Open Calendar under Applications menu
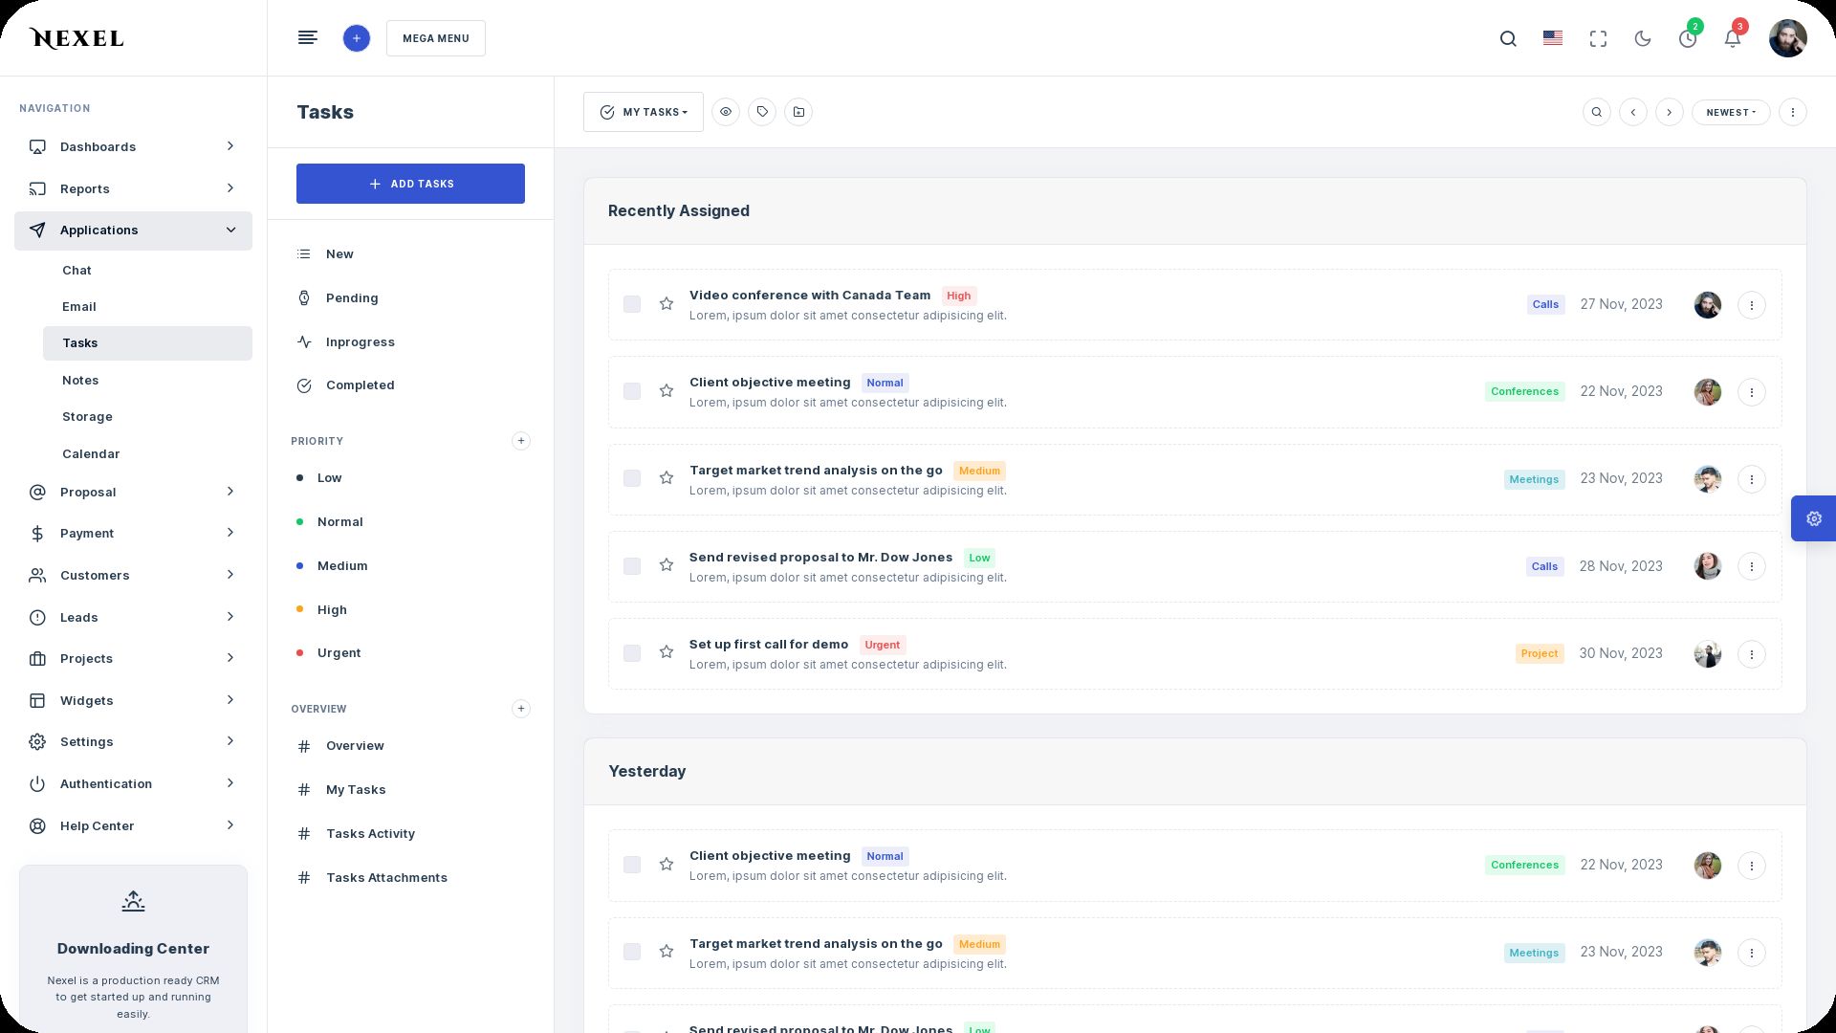The width and height of the screenshot is (1836, 1033). pyautogui.click(x=91, y=453)
